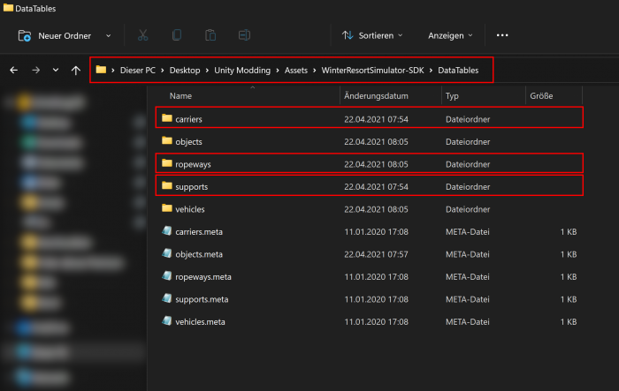Sort by the Name column header
Viewport: 619px width, 391px height.
click(180, 95)
